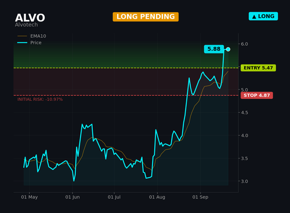Click the 01 Jul axis label
290x213 pixels.
coord(114,197)
